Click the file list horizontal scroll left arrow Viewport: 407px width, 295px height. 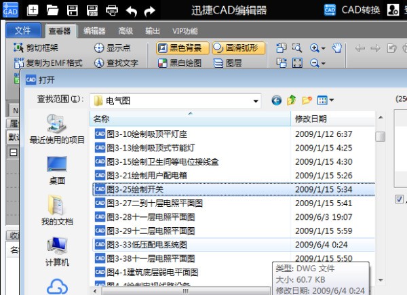pos(95,292)
